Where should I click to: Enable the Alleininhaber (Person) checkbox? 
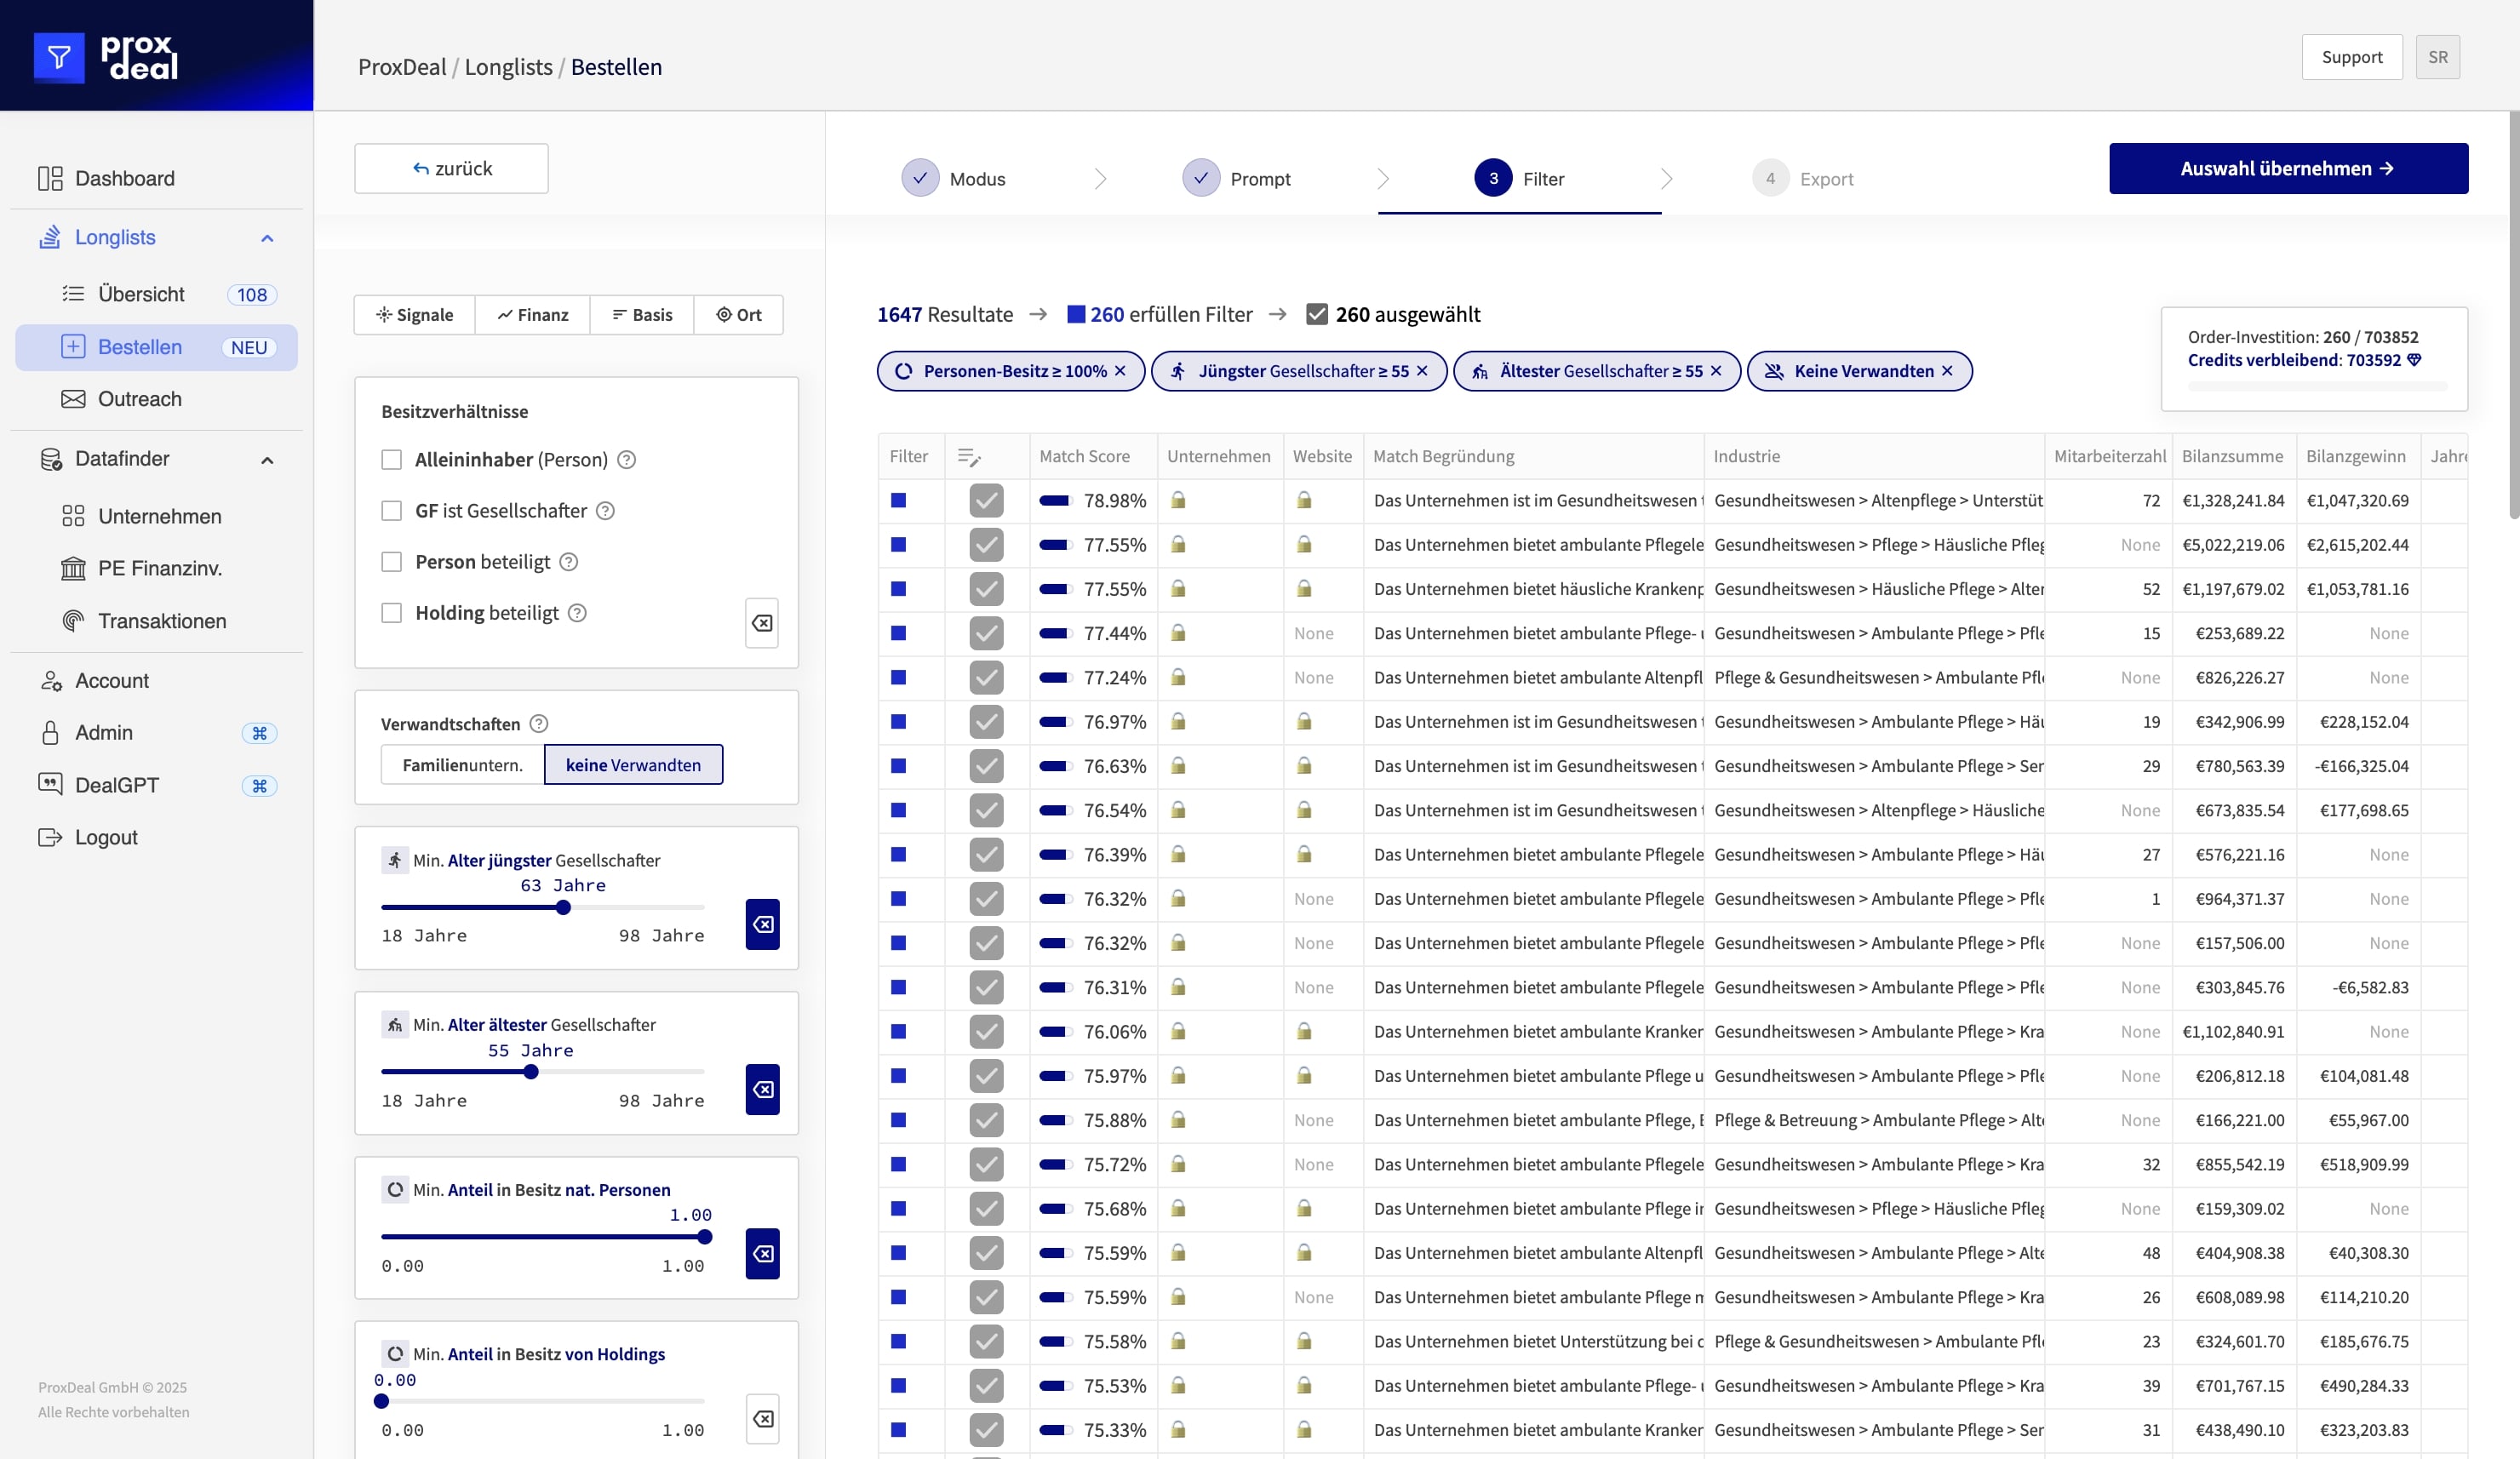tap(391, 460)
